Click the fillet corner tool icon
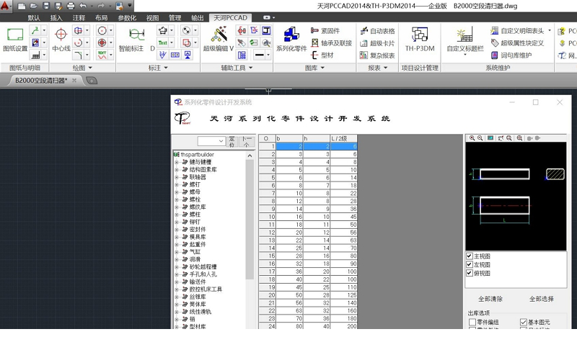This screenshot has width=577, height=342. click(x=78, y=55)
